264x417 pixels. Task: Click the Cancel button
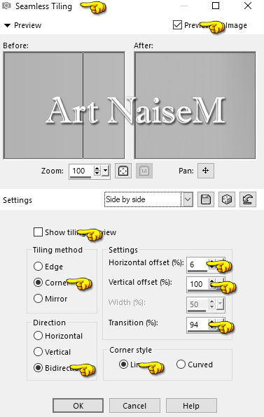click(x=134, y=406)
